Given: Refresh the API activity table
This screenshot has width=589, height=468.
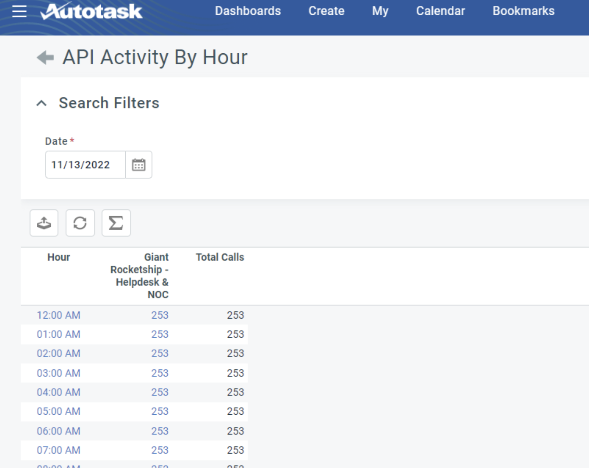Looking at the screenshot, I should (x=80, y=223).
